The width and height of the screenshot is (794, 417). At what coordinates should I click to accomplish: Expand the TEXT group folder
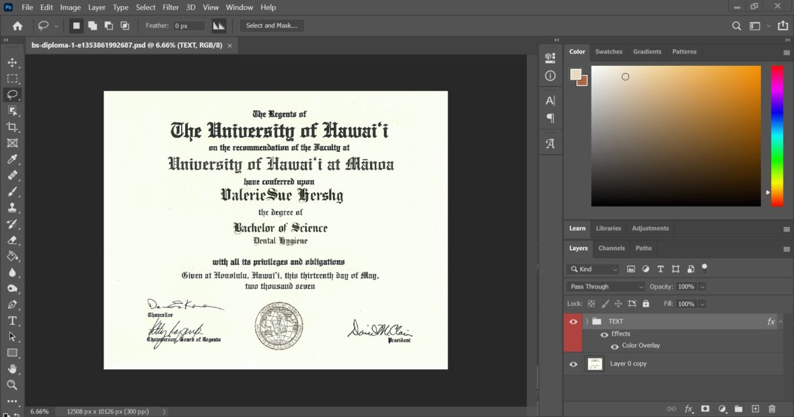pos(587,321)
